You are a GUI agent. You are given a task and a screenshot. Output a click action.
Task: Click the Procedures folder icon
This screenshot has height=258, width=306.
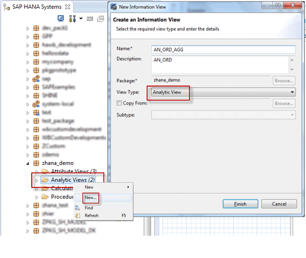click(45, 197)
